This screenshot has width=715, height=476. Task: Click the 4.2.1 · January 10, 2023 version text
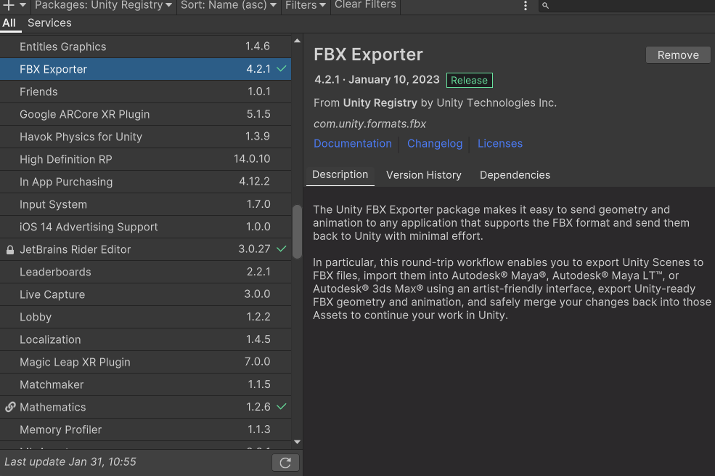click(x=377, y=80)
